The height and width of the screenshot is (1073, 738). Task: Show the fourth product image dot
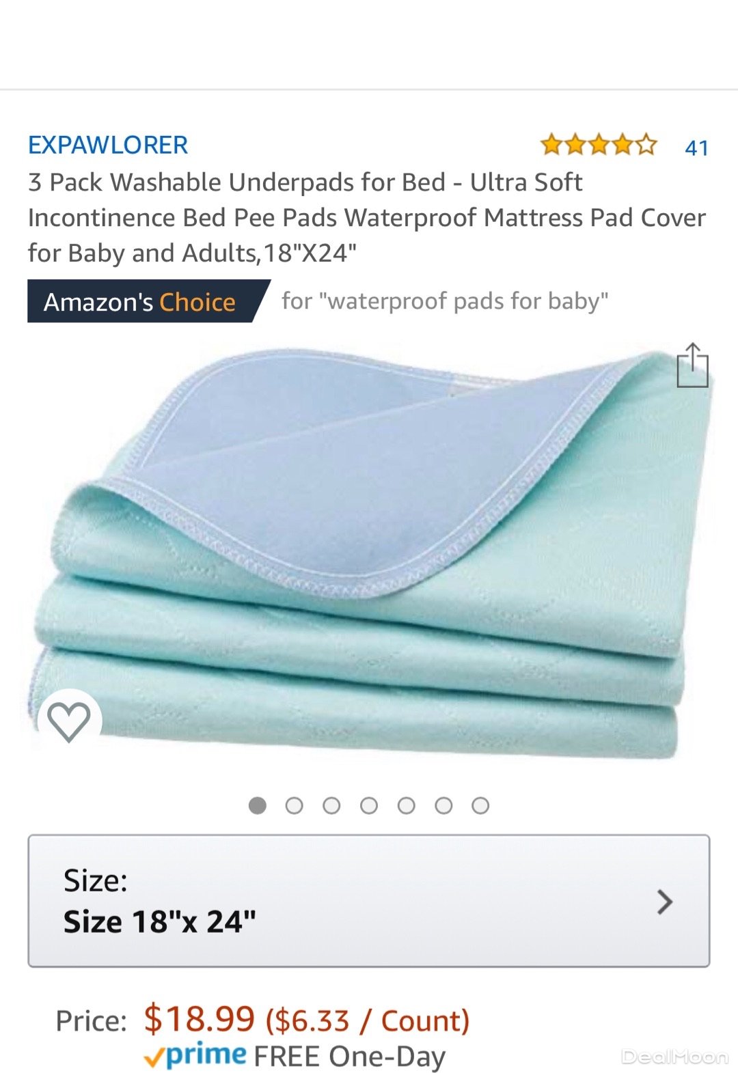point(369,805)
